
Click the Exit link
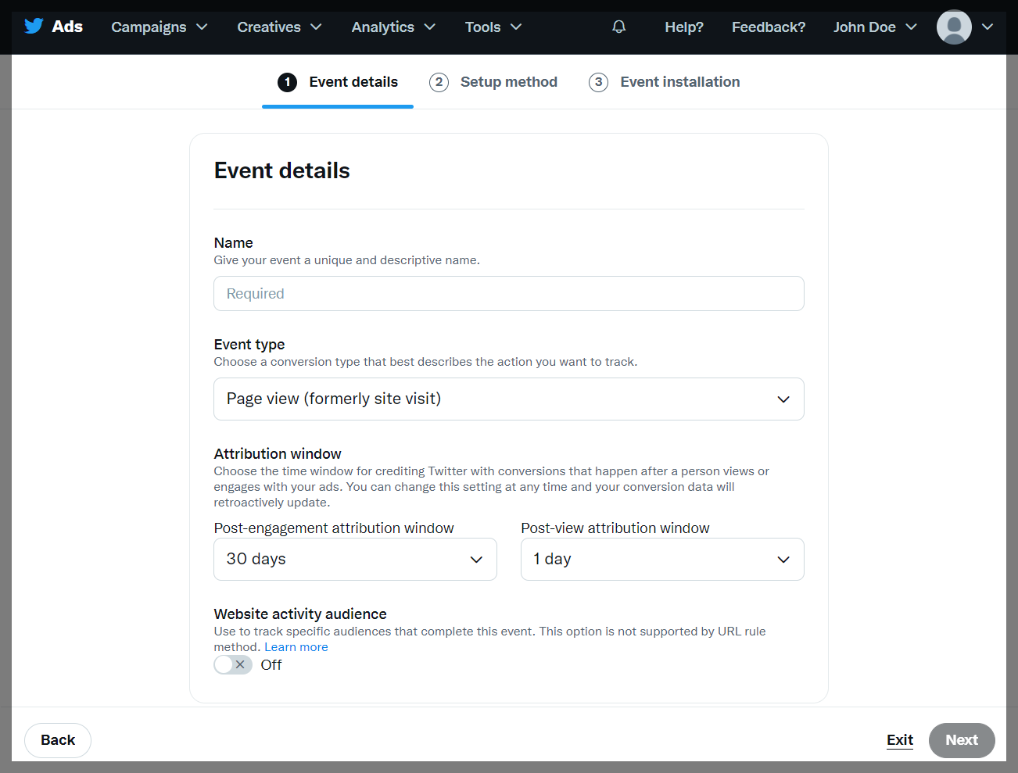899,740
